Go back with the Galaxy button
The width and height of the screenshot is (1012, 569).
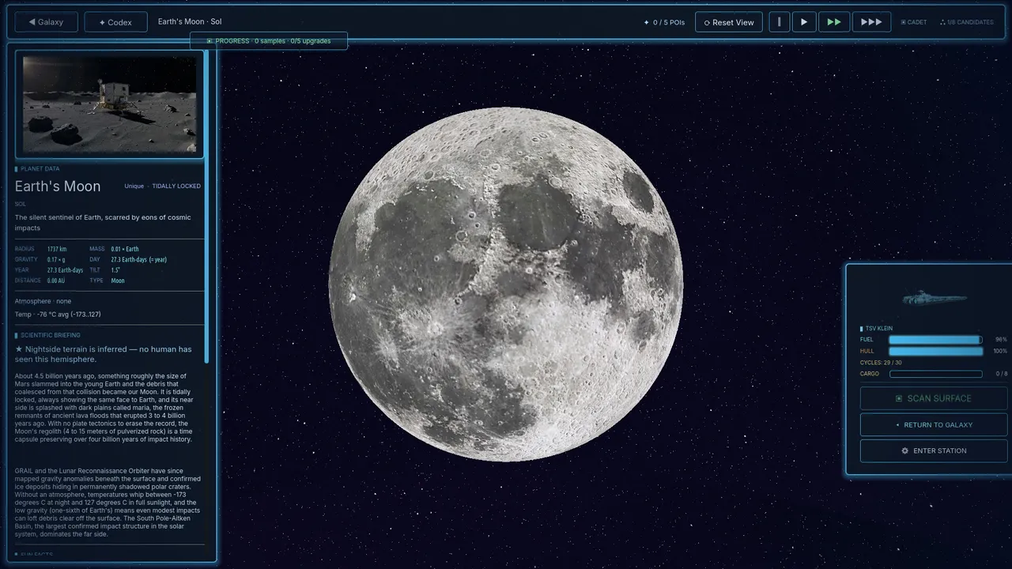coord(46,22)
